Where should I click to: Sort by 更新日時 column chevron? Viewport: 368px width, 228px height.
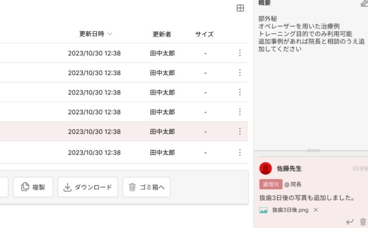pos(110,34)
